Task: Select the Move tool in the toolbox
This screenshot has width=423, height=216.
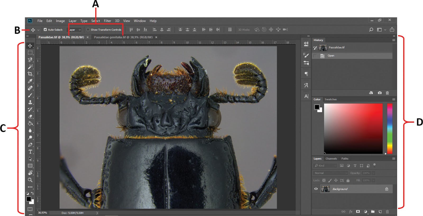Action: [30, 46]
